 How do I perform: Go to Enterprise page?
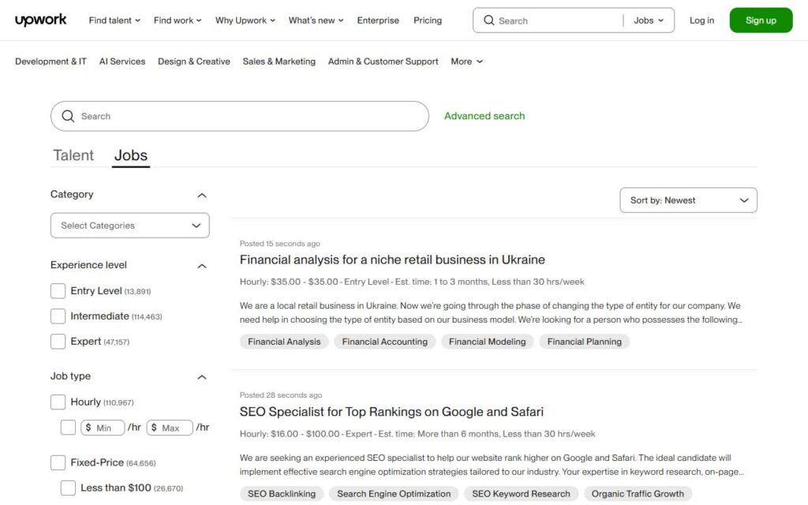(x=378, y=20)
